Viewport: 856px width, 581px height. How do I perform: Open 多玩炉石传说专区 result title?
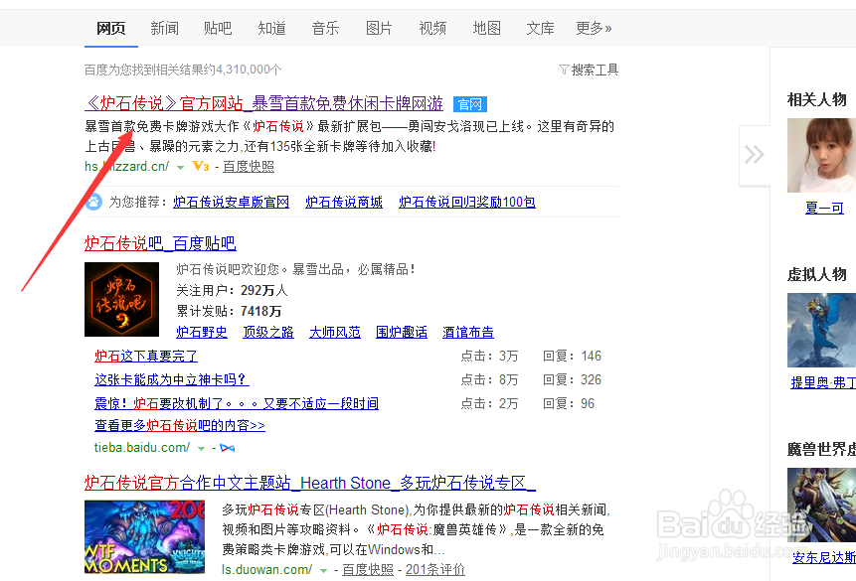pos(310,483)
